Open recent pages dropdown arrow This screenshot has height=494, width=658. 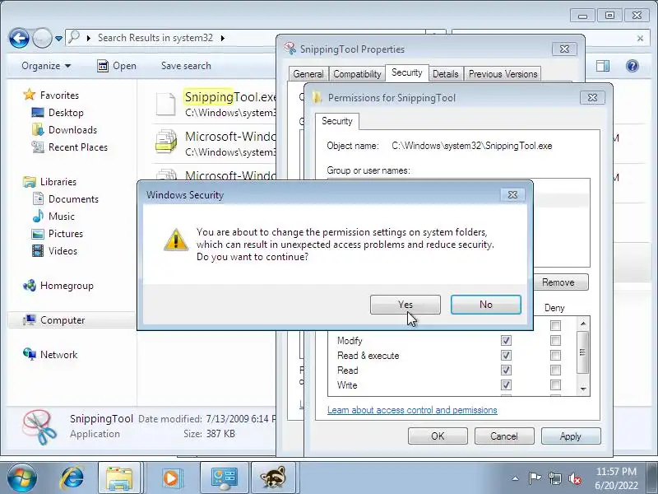tap(58, 39)
